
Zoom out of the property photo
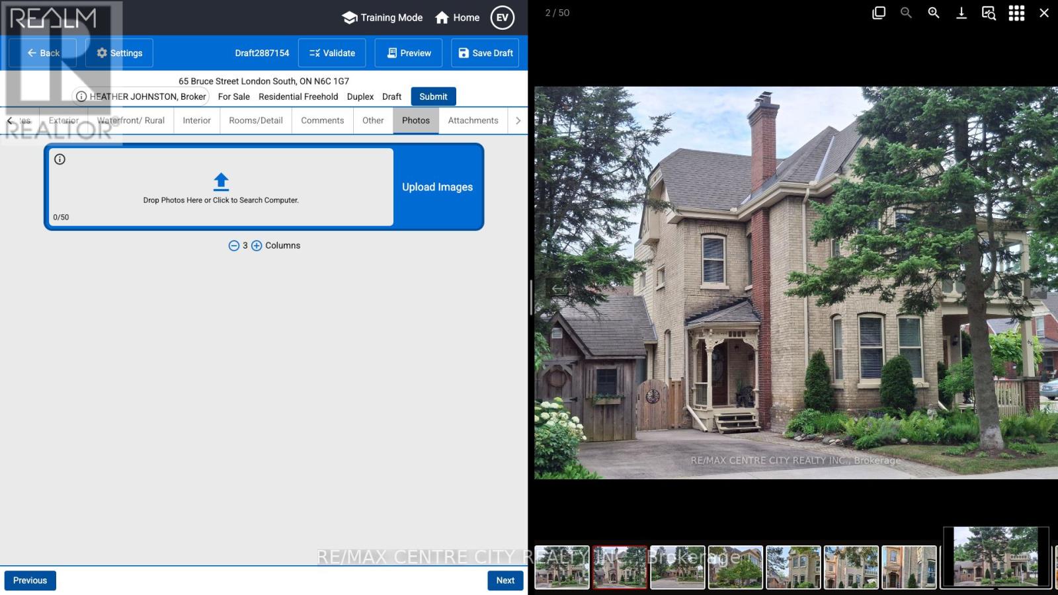[906, 13]
